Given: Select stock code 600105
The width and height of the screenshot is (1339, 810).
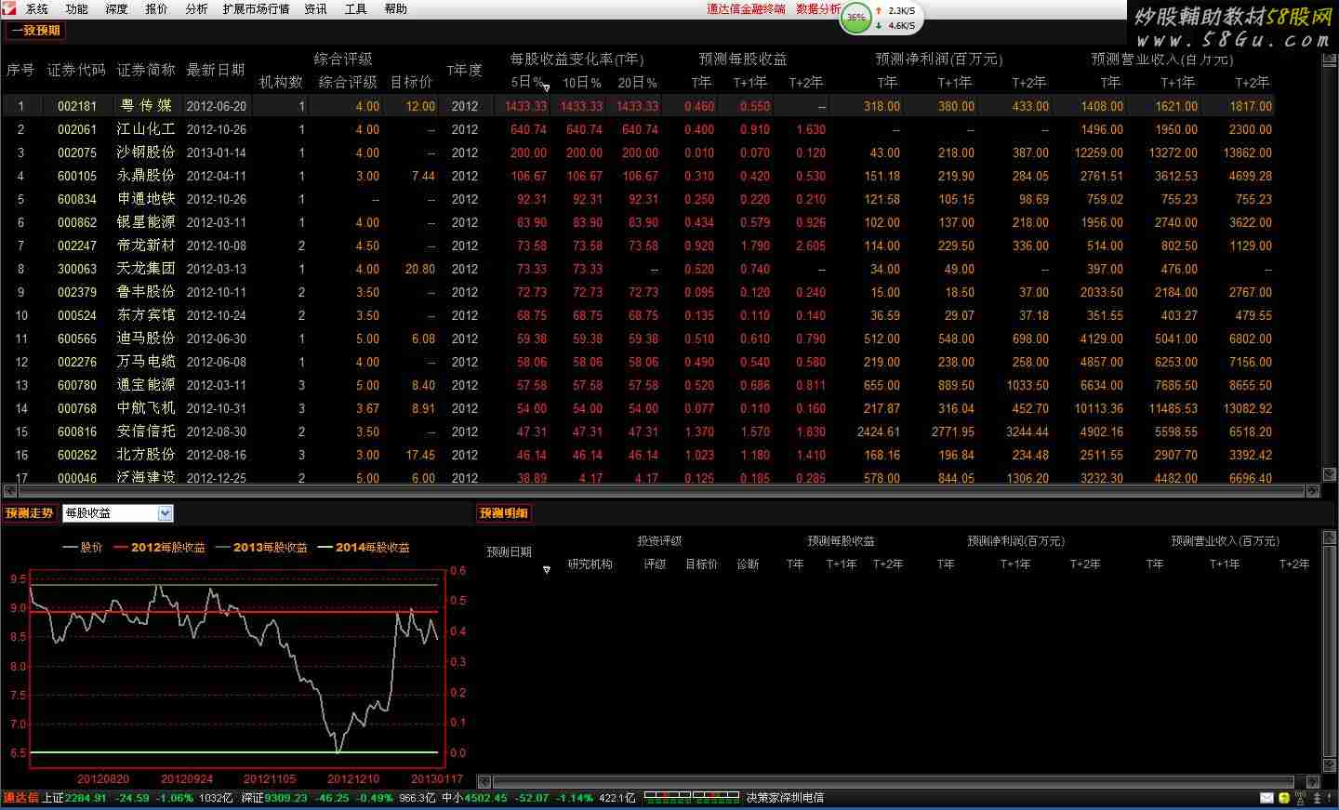Looking at the screenshot, I should 77,176.
